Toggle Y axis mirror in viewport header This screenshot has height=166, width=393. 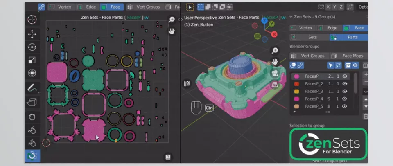[334, 7]
